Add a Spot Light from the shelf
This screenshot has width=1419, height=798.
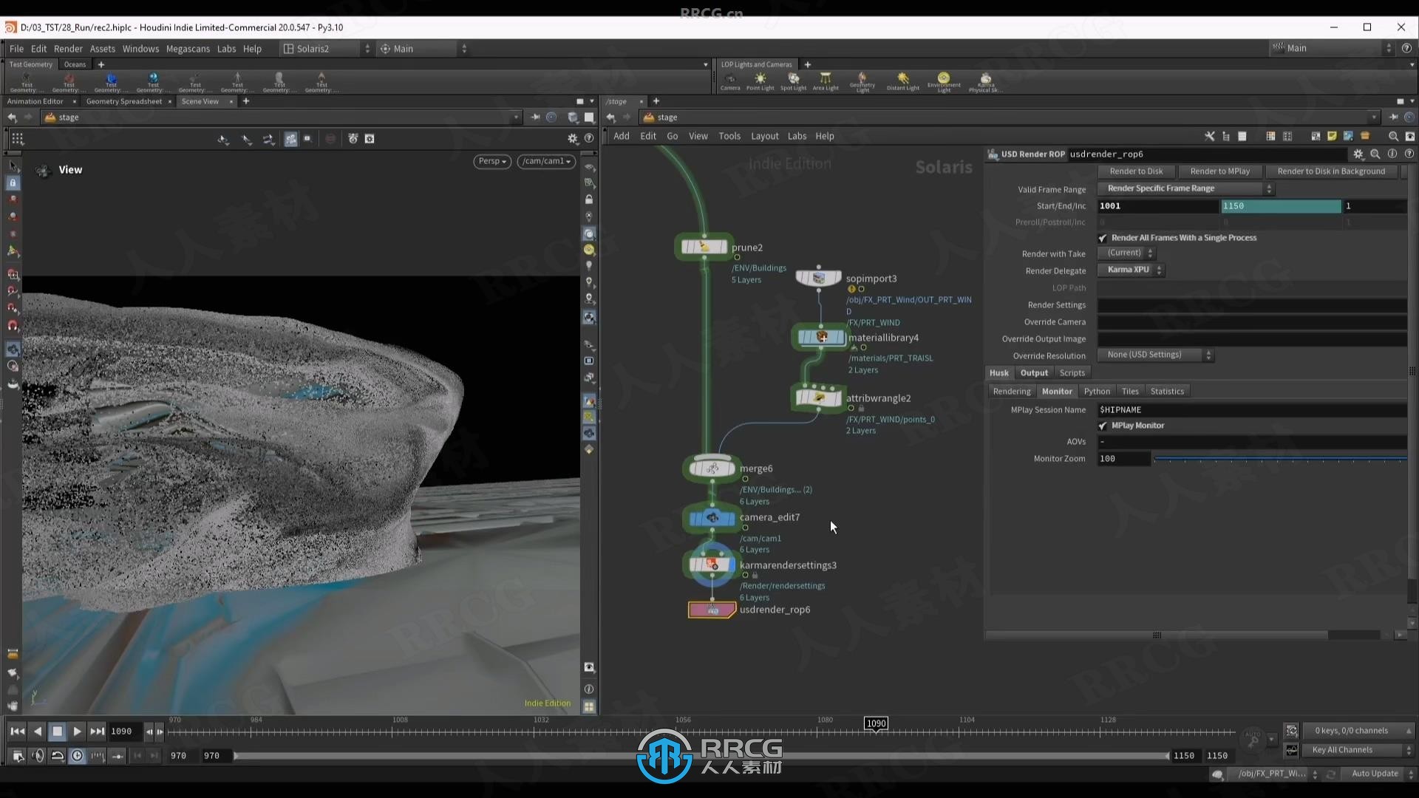click(x=793, y=81)
